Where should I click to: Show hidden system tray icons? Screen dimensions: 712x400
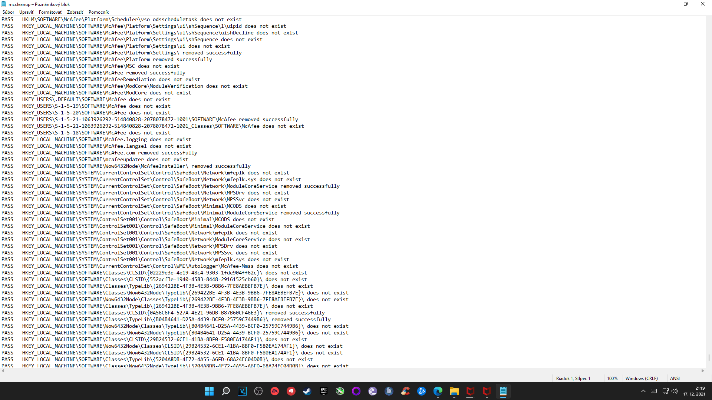643,391
